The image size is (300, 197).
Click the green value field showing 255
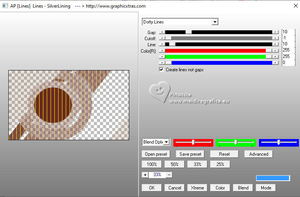[x=288, y=56]
